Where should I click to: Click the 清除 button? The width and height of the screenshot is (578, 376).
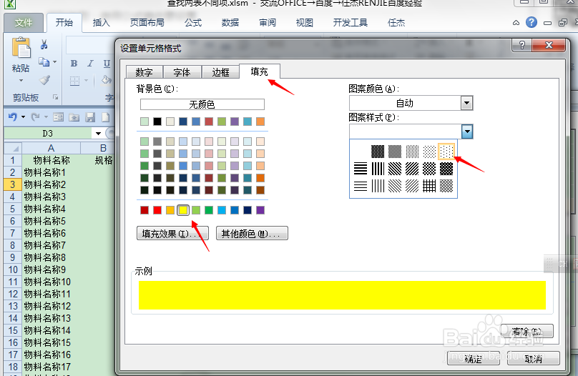527,331
